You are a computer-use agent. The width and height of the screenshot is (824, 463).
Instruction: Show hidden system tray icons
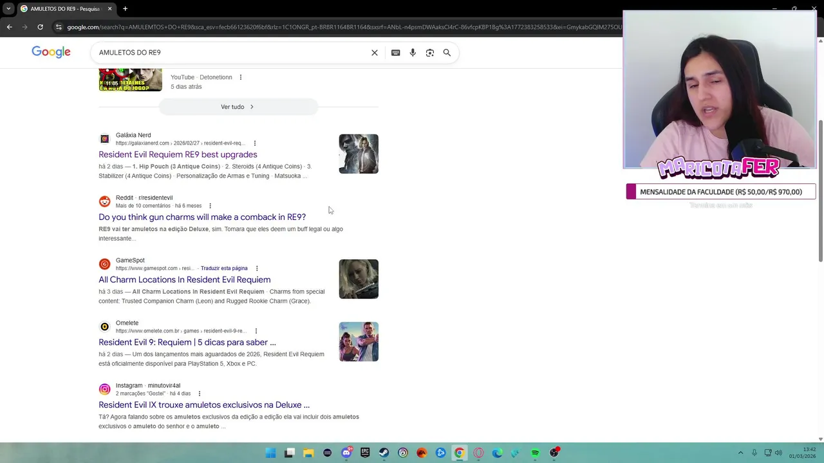740,453
